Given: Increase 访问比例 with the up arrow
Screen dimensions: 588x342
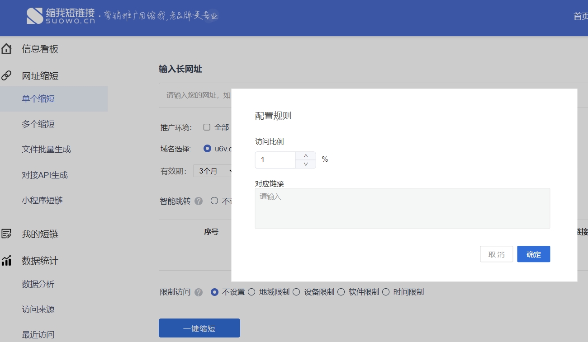Looking at the screenshot, I should [x=306, y=156].
